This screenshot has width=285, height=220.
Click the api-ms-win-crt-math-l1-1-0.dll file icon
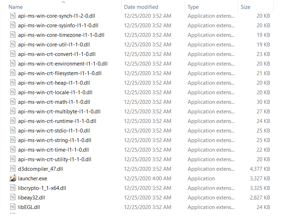tap(13, 102)
